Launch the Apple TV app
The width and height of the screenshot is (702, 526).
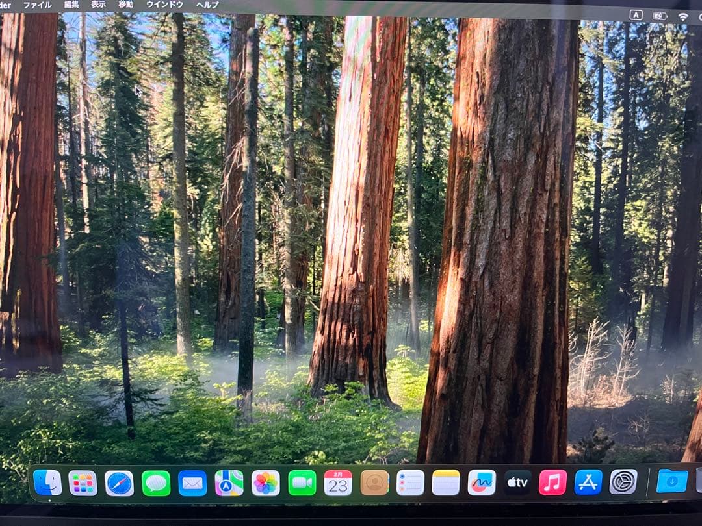(517, 482)
